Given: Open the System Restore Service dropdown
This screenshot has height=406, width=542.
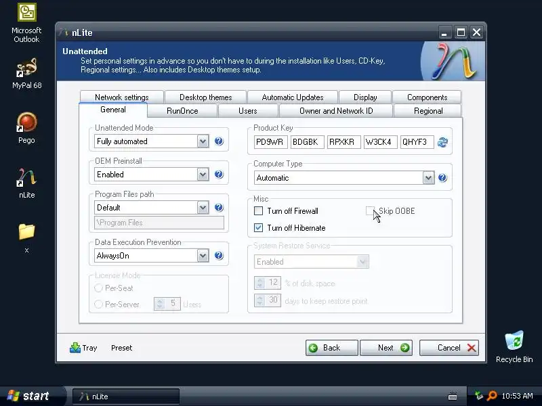Looking at the screenshot, I should pyautogui.click(x=362, y=262).
